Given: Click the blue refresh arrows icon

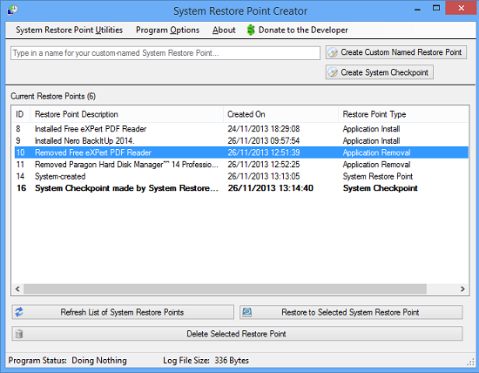Looking at the screenshot, I should pyautogui.click(x=19, y=312).
